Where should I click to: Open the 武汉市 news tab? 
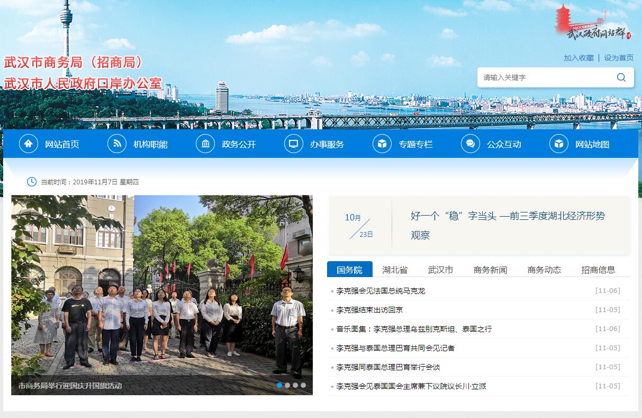tap(440, 270)
